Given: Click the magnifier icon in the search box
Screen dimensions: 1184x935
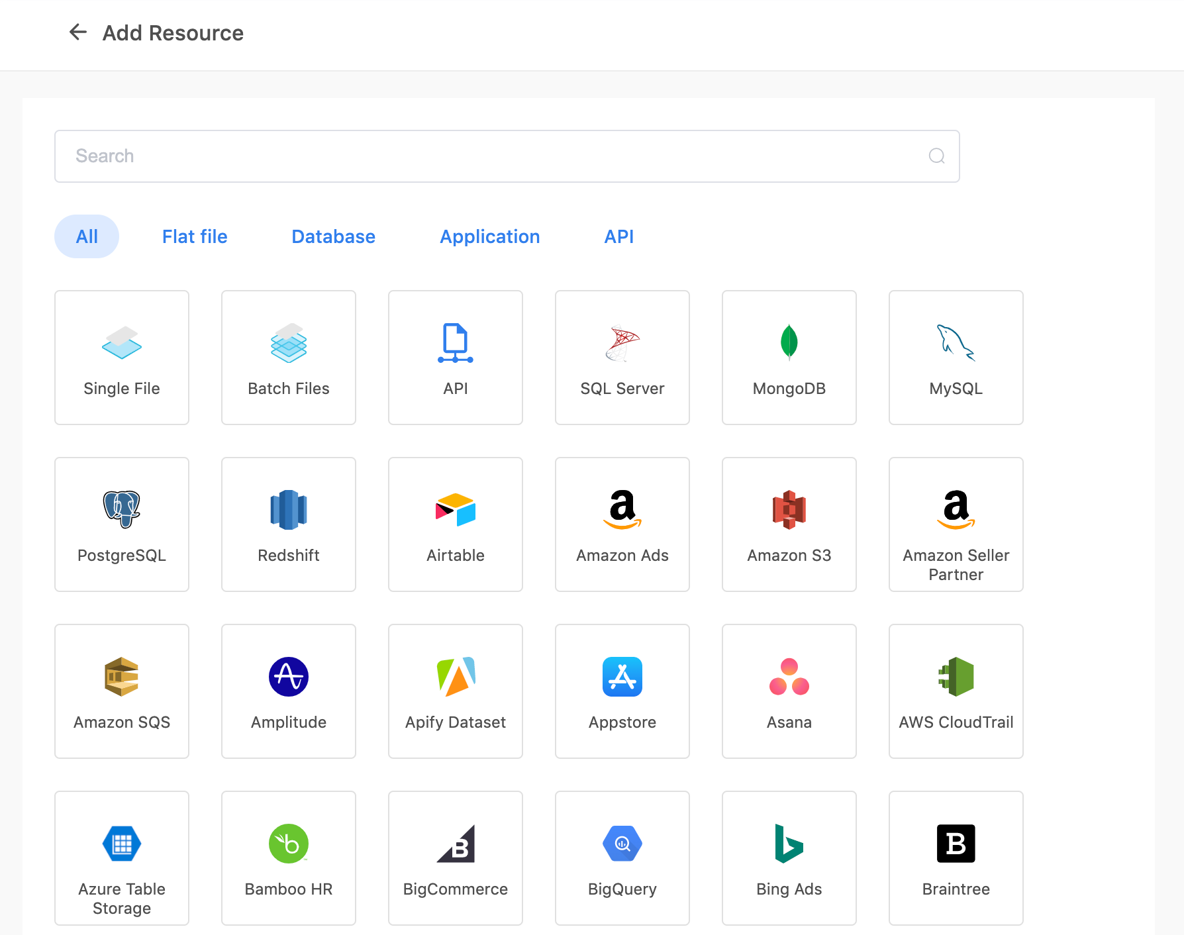Looking at the screenshot, I should (936, 156).
